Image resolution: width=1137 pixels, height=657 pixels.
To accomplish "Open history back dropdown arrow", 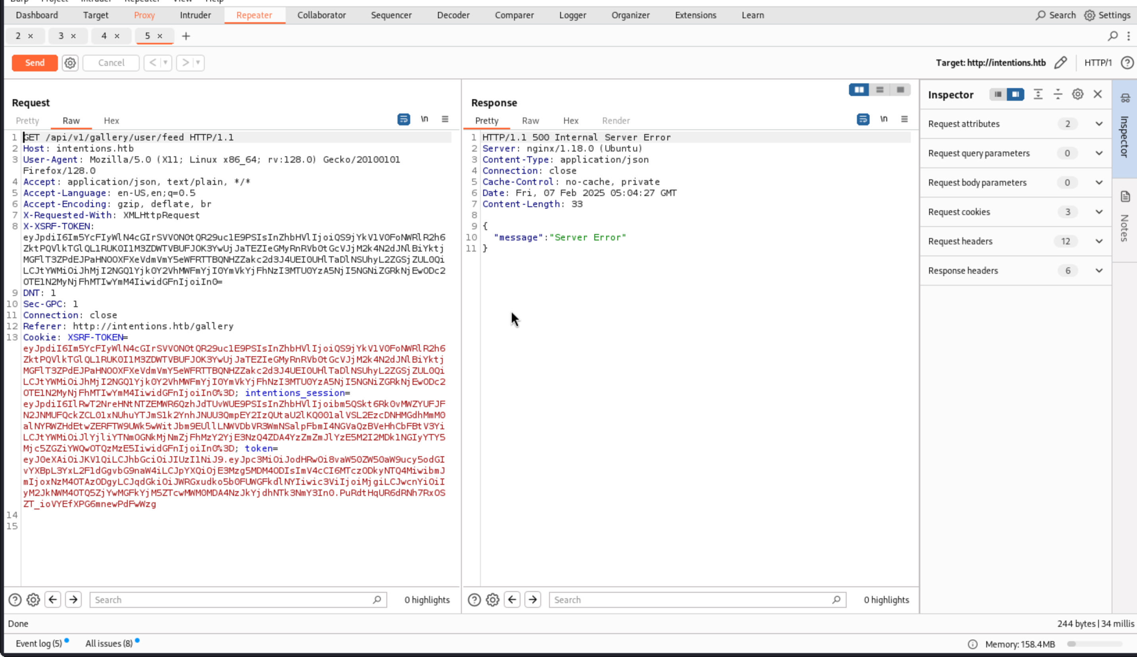I will point(165,63).
